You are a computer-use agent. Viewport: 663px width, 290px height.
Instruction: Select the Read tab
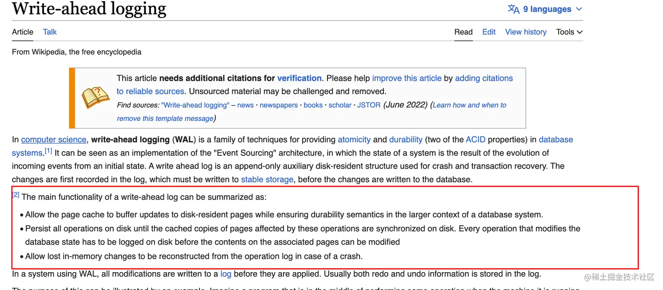pos(463,32)
